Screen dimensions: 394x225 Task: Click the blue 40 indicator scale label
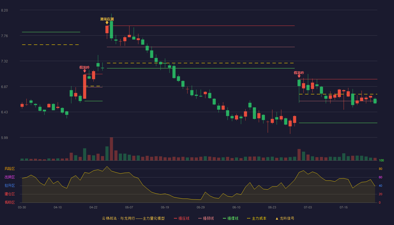(380, 186)
